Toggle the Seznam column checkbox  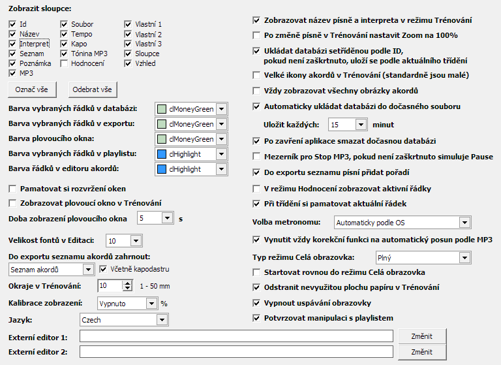[12, 54]
